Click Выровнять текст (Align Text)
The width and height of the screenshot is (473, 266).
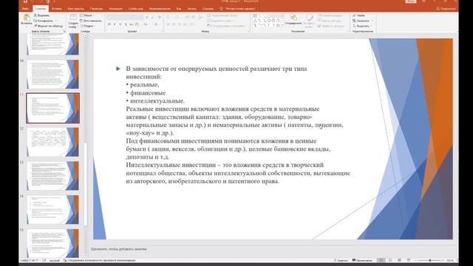click(221, 21)
